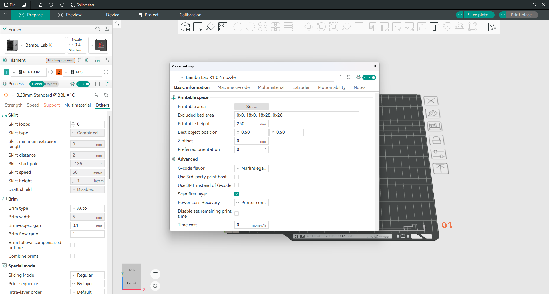Toggle advanced mode switch in Process header
The width and height of the screenshot is (549, 294).
(x=83, y=84)
